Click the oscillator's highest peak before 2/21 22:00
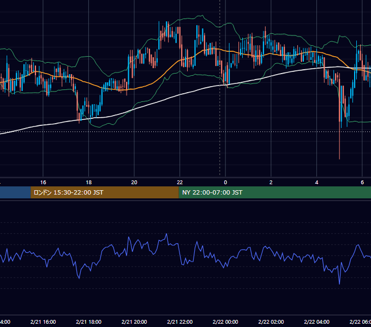 click(166, 234)
